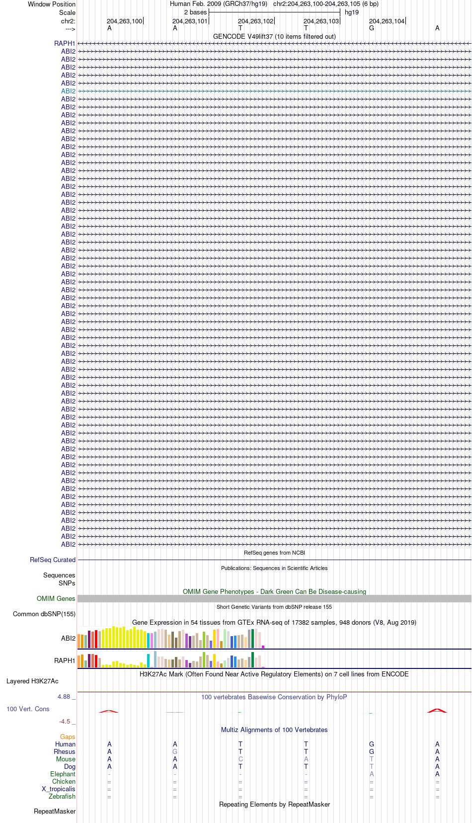Viewport: 472px width, 823px height.
Task: Click the Window Position label
Action: (52, 4)
